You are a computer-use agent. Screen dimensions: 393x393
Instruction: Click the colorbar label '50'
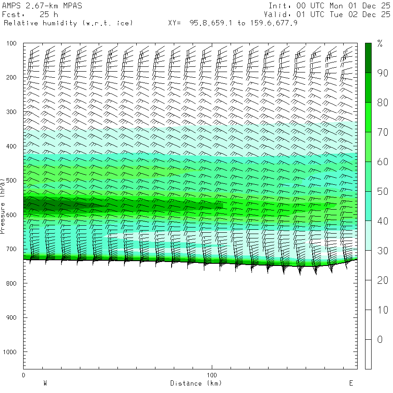383,192
